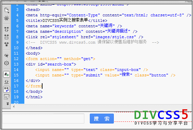Click the class="input-box" attribute text

tap(120, 70)
